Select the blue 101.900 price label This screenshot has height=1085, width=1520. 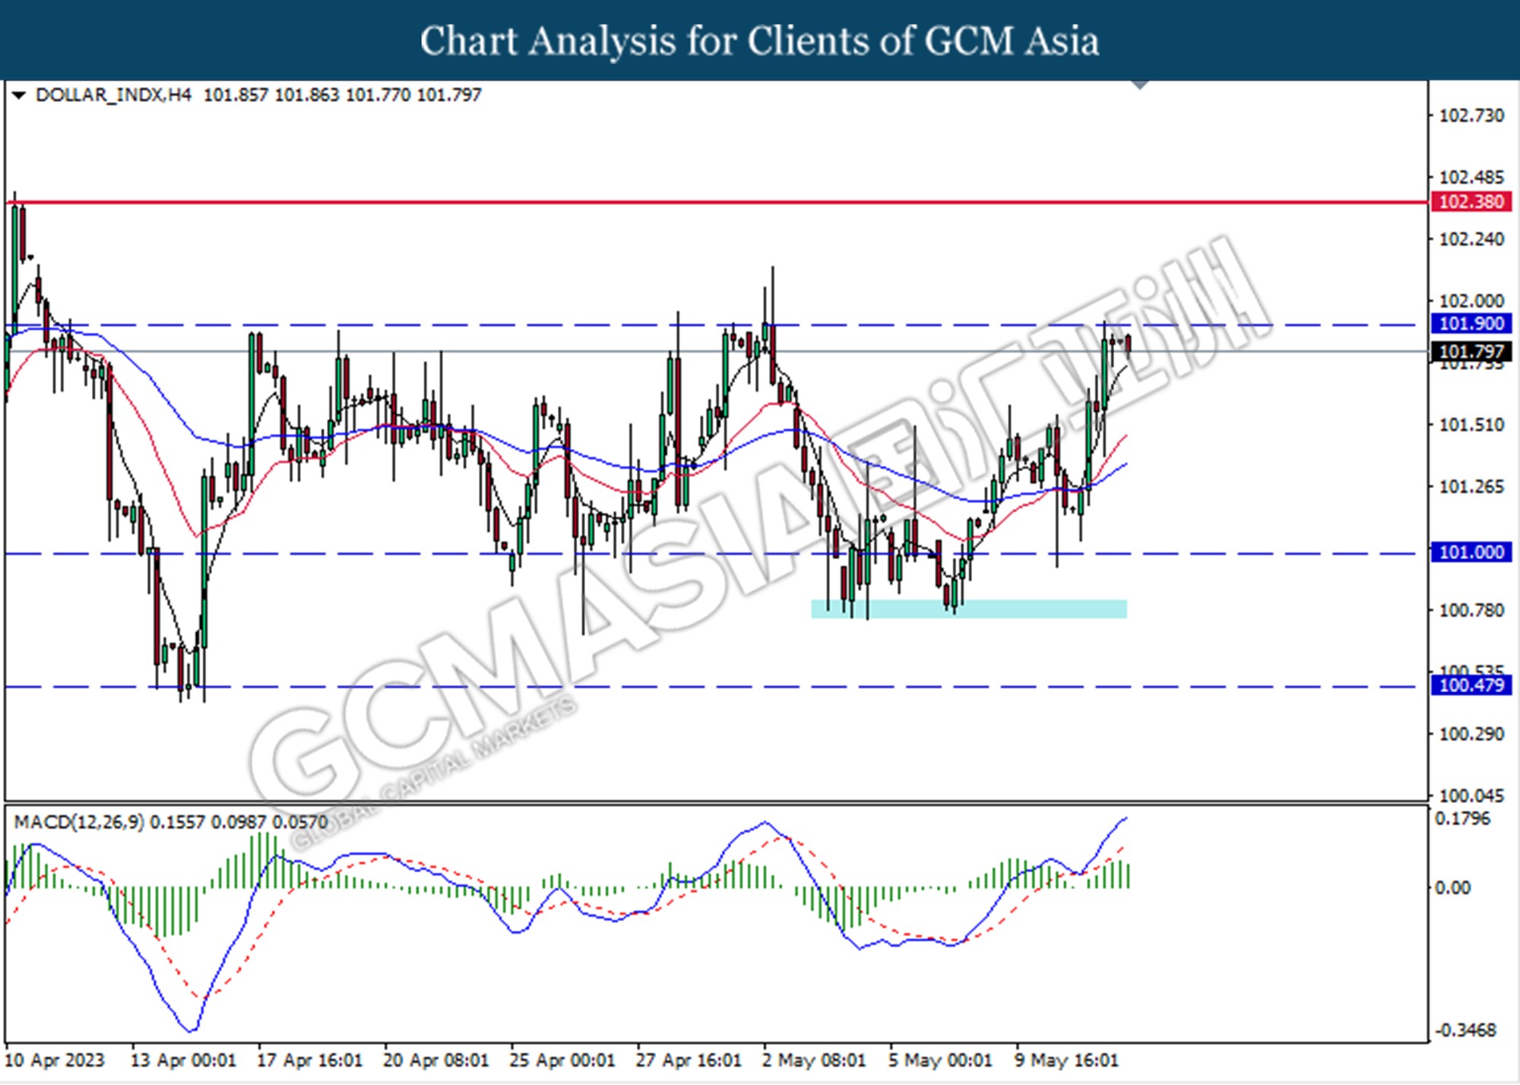1471,324
